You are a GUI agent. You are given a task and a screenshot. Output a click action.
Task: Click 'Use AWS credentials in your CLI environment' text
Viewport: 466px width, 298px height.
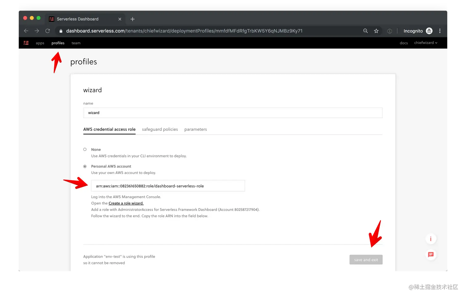(x=139, y=156)
